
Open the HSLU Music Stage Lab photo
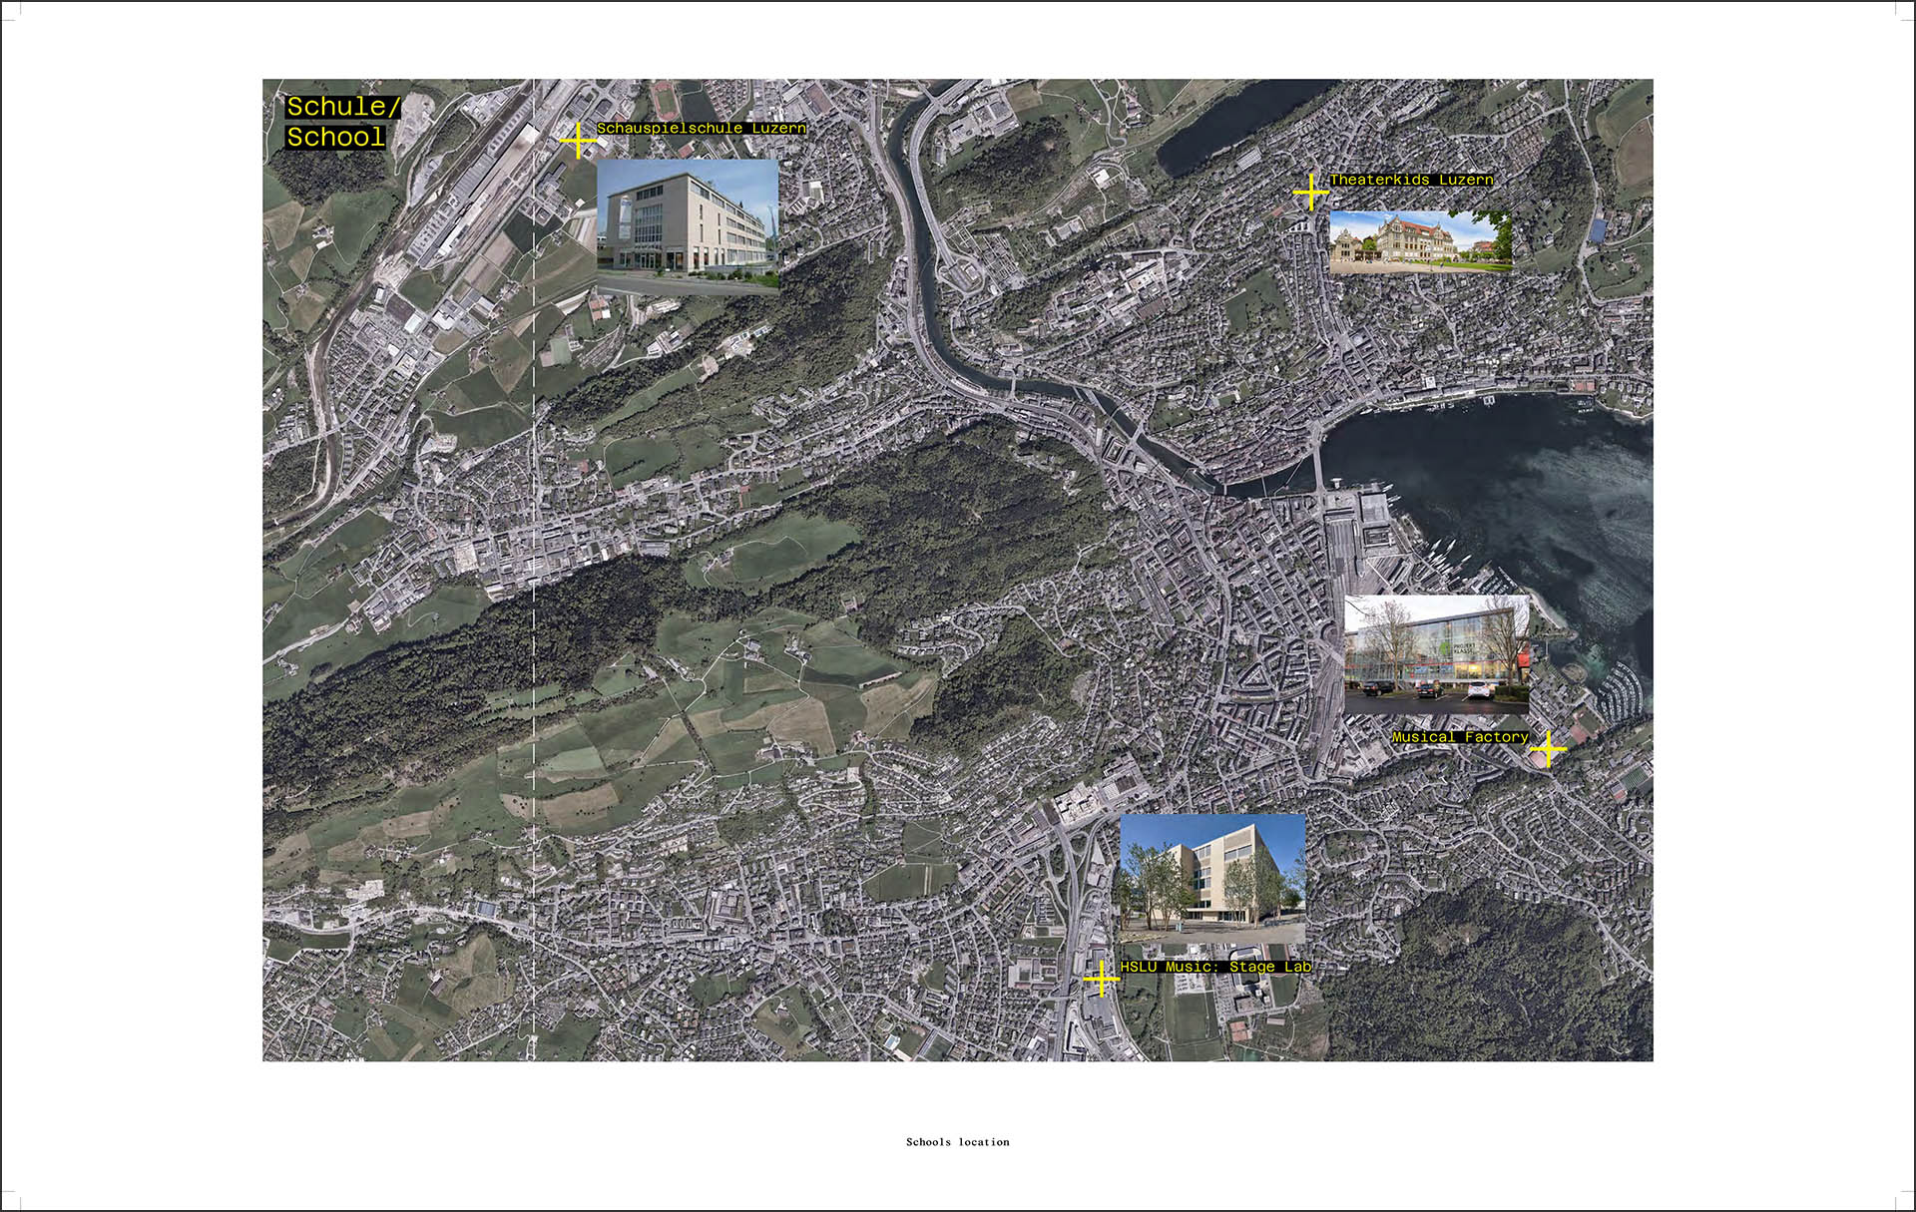(x=1212, y=877)
